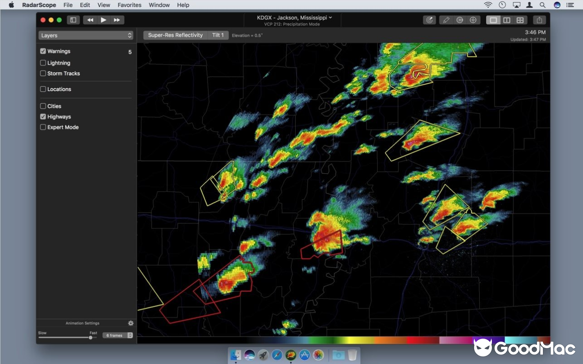Screen dimensions: 583x364
Task: Click the Updated: 3:47 PM text
Action: [x=528, y=40]
